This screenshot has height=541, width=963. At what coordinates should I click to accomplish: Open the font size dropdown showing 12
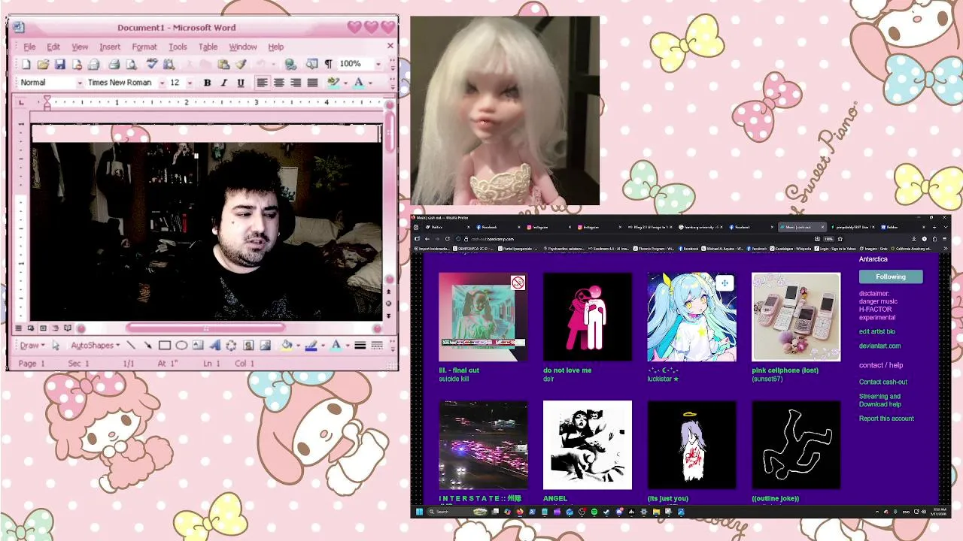pyautogui.click(x=190, y=83)
